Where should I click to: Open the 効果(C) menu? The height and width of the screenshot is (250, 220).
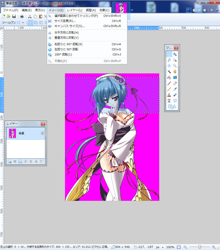tap(104, 10)
